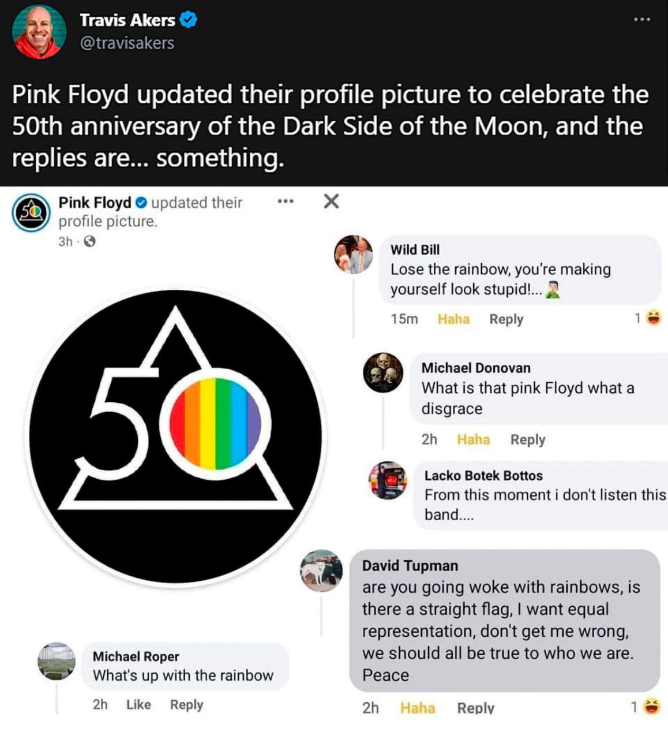Toggle Like on Michael Roper's comment
The width and height of the screenshot is (668, 739).
138,705
